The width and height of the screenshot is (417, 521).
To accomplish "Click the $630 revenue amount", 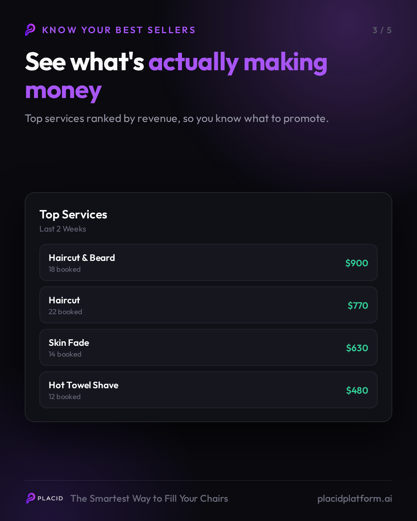I will [x=357, y=348].
